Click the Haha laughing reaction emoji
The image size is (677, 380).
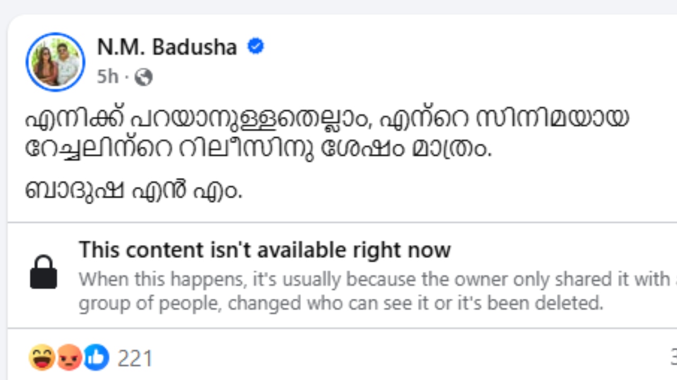[41, 357]
